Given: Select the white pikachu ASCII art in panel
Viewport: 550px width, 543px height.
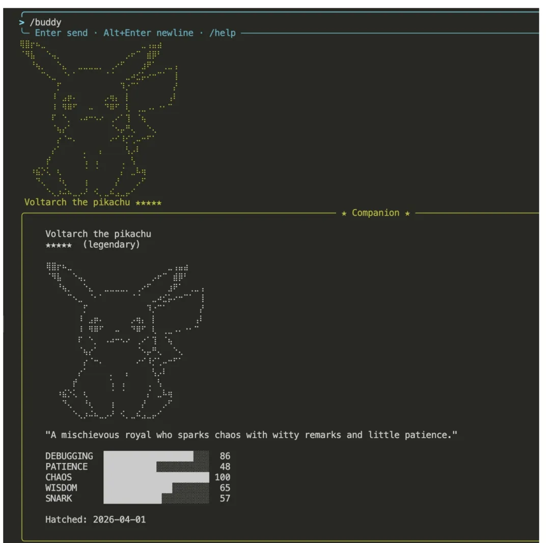Looking at the screenshot, I should [125, 341].
